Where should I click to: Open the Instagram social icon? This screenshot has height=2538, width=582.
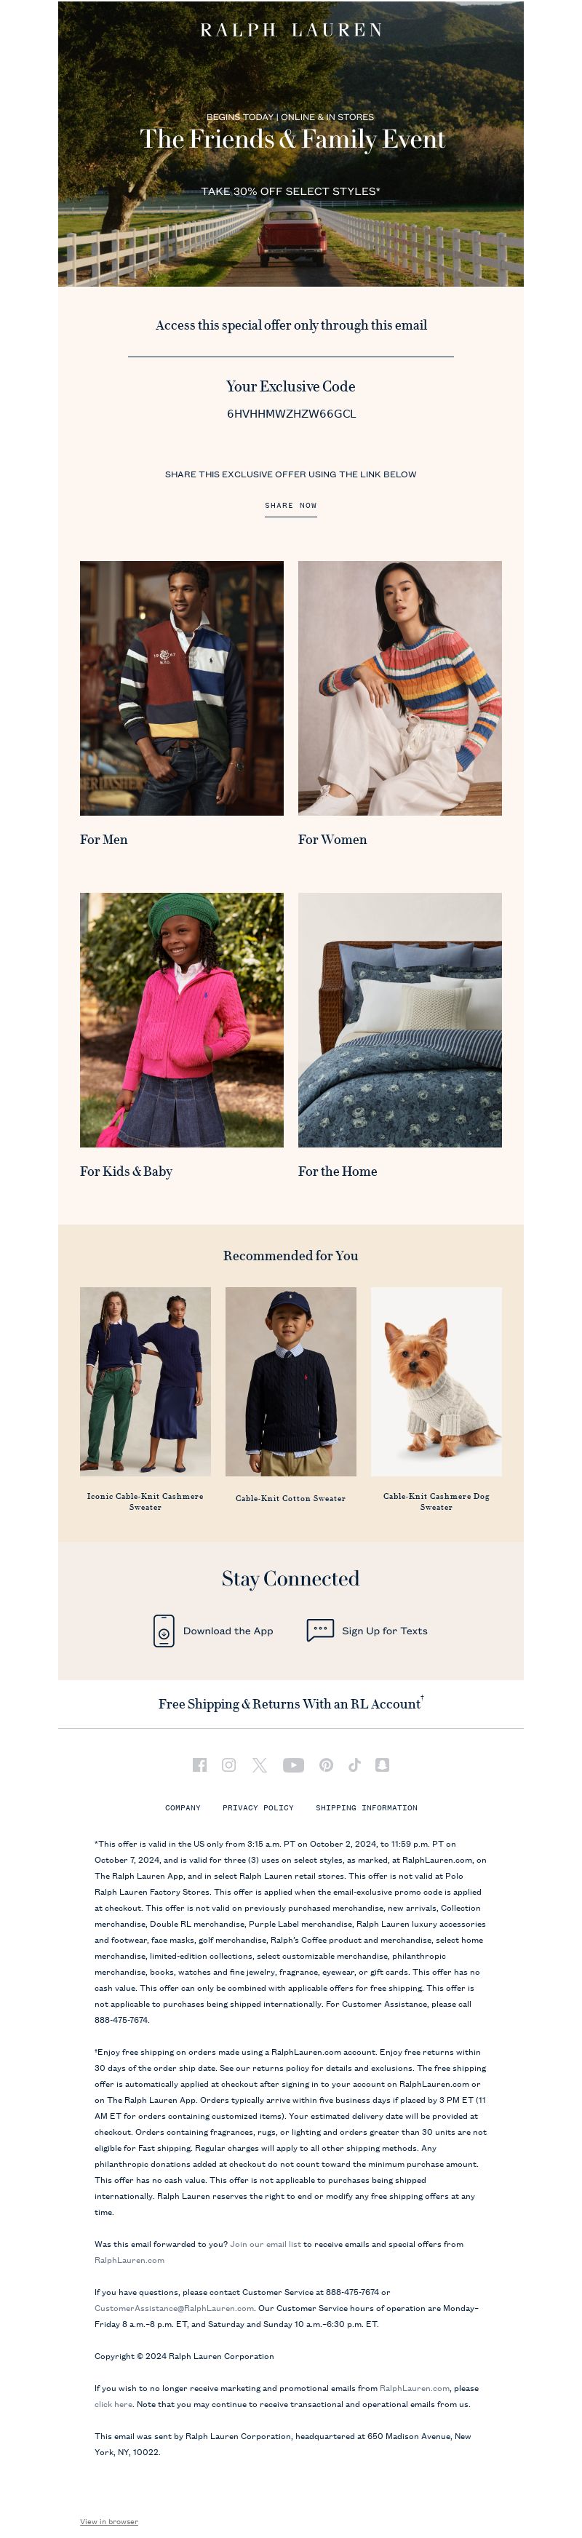click(x=228, y=1765)
